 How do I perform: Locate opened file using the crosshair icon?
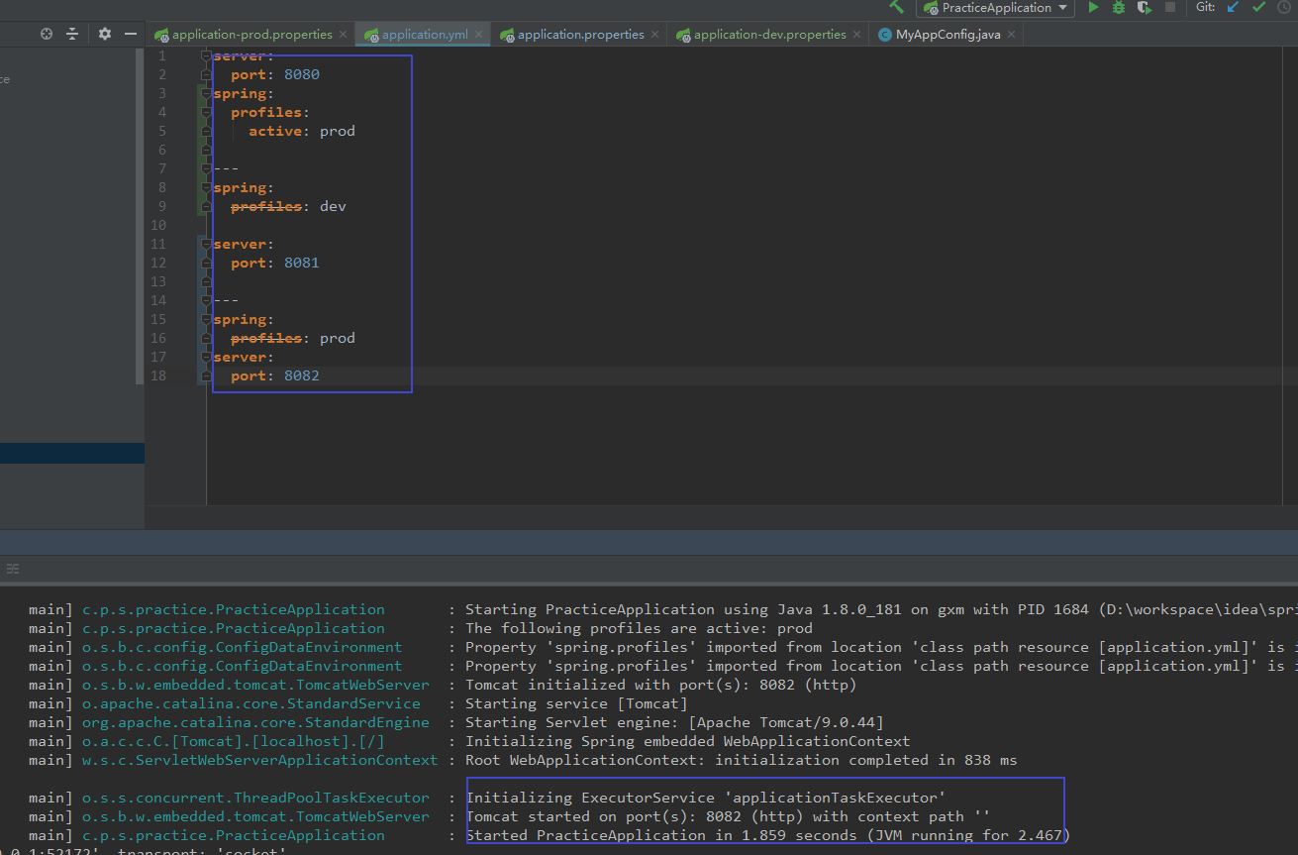pos(47,34)
